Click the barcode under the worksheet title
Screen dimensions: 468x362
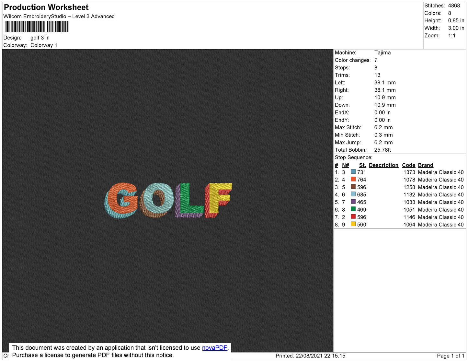[36, 27]
